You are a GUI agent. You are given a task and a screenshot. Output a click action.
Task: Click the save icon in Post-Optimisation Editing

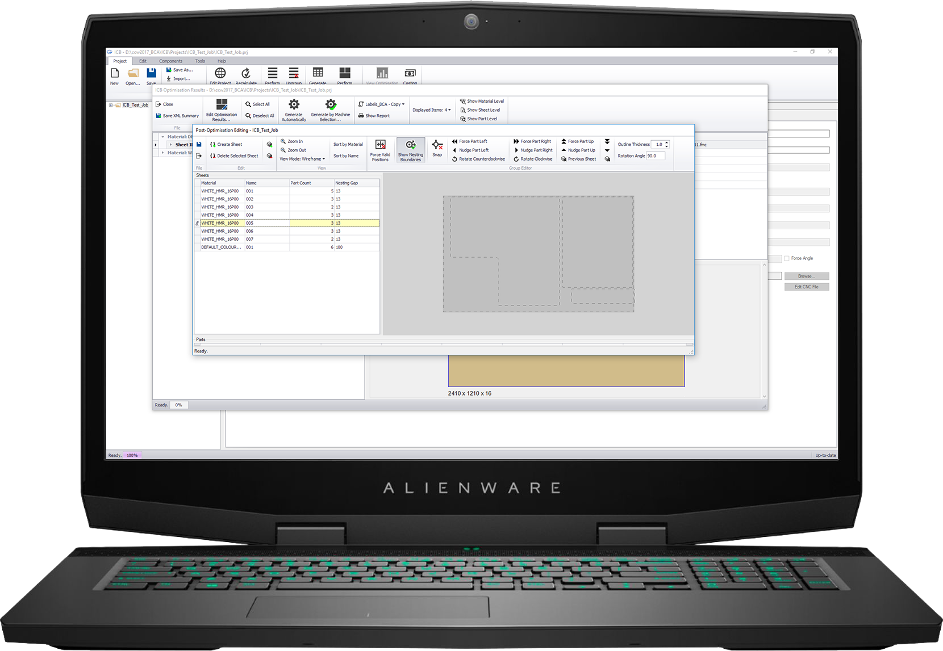pos(199,144)
